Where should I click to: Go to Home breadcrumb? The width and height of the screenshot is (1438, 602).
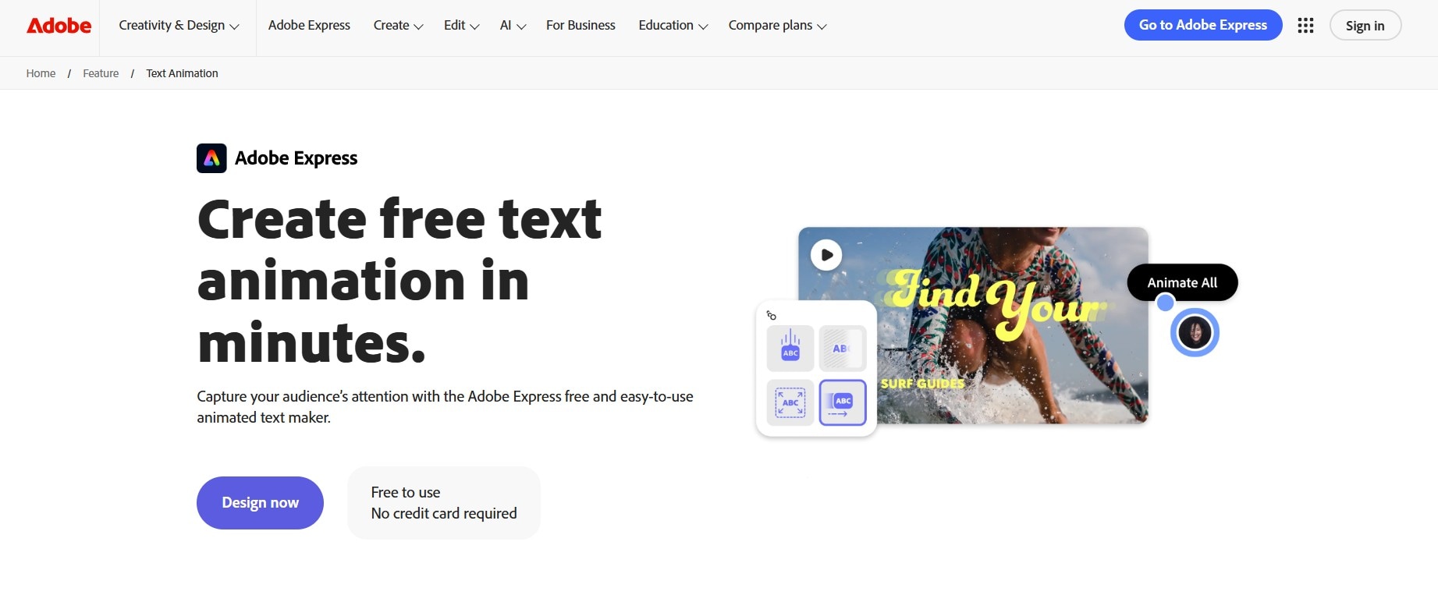pos(41,73)
